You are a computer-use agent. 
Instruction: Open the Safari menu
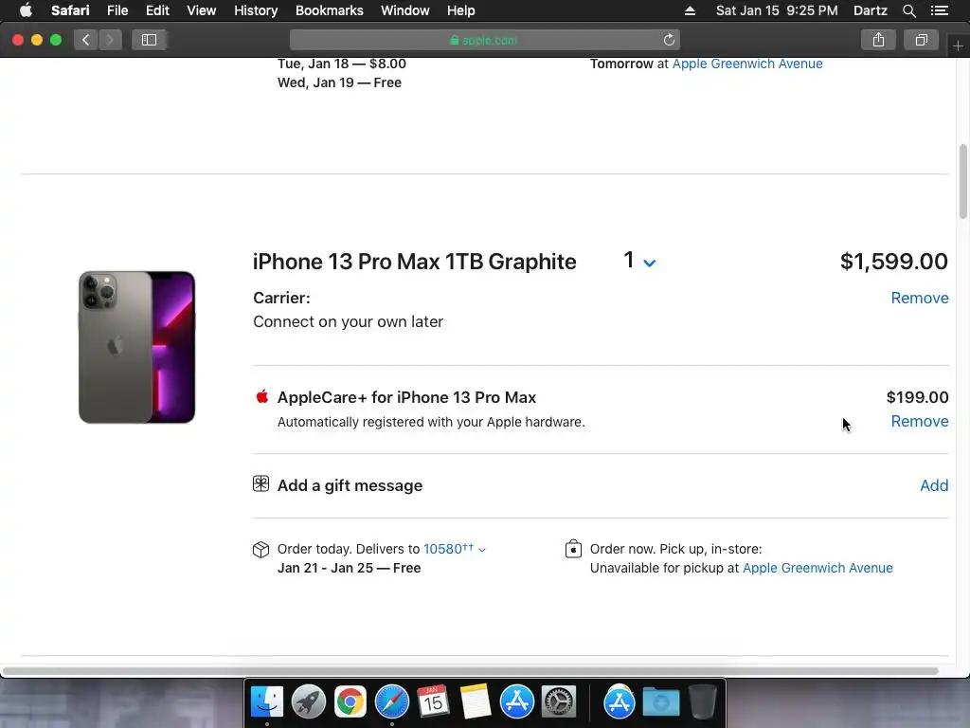pyautogui.click(x=70, y=10)
